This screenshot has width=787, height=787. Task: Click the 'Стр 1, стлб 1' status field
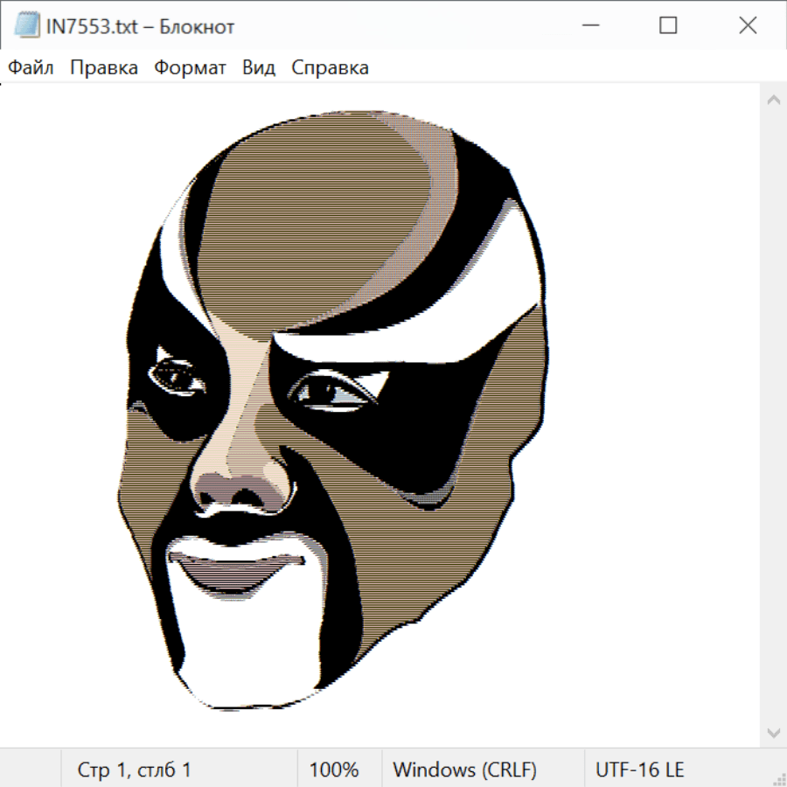(135, 770)
